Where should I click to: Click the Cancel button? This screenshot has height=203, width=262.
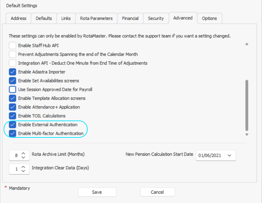click(x=157, y=192)
